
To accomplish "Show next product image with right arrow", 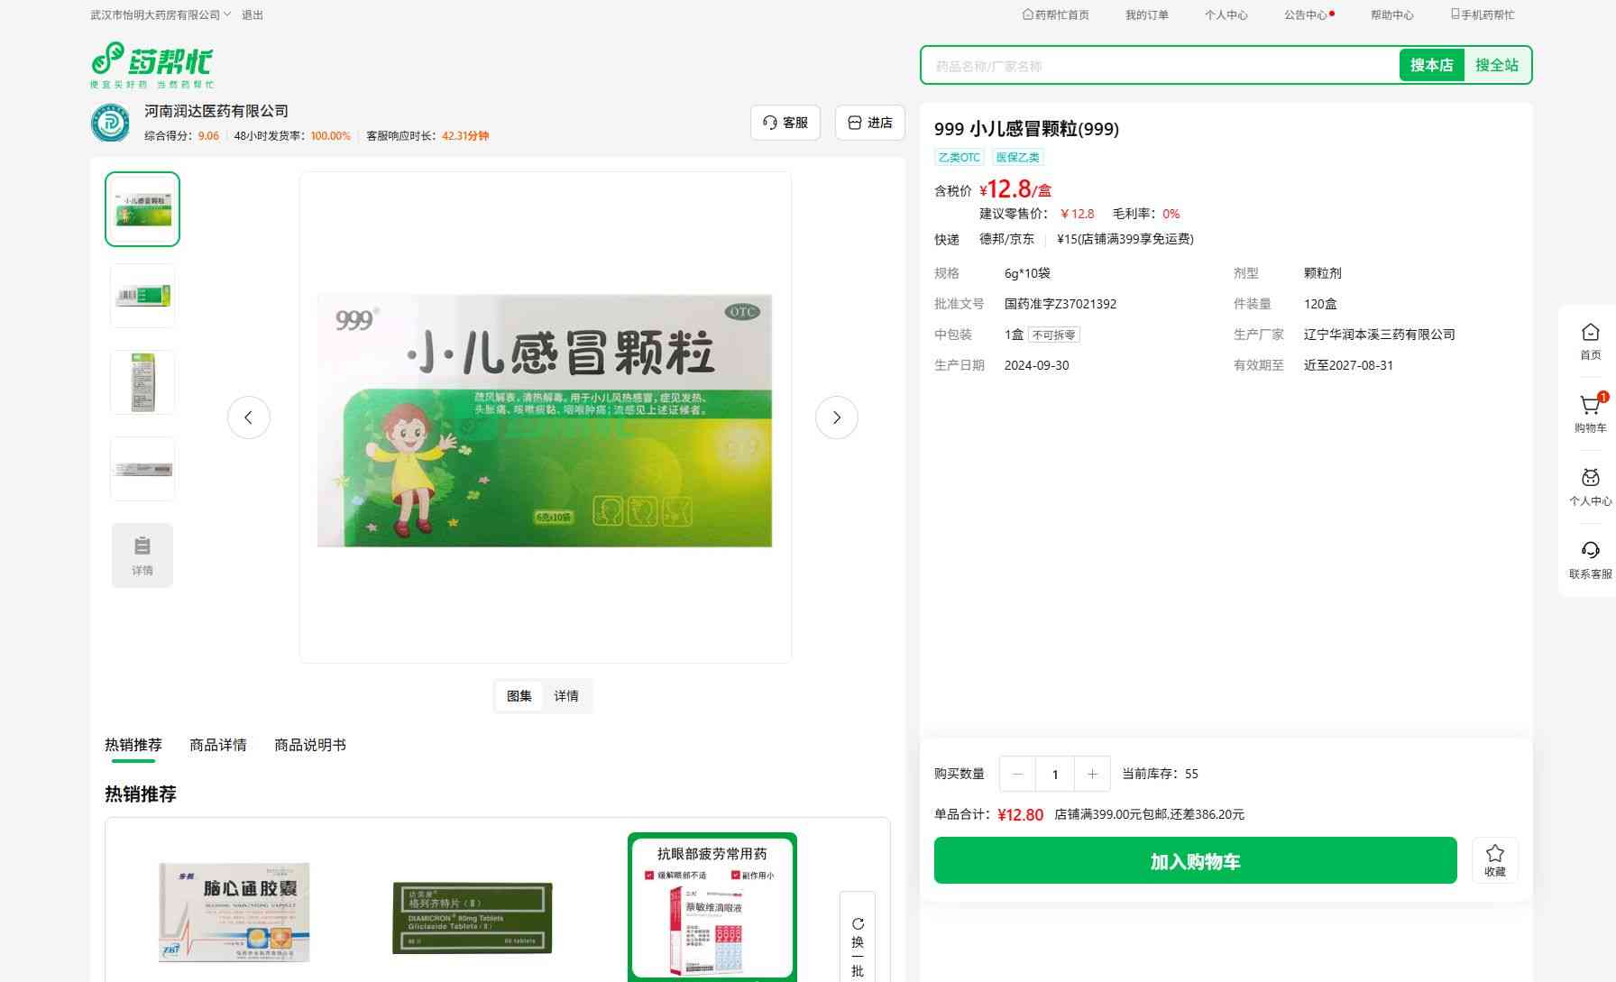I will point(836,418).
